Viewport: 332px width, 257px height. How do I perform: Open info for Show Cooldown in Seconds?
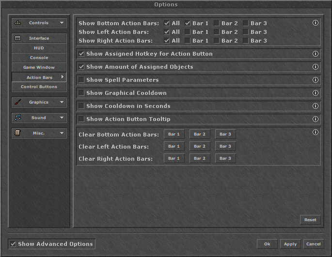point(315,106)
